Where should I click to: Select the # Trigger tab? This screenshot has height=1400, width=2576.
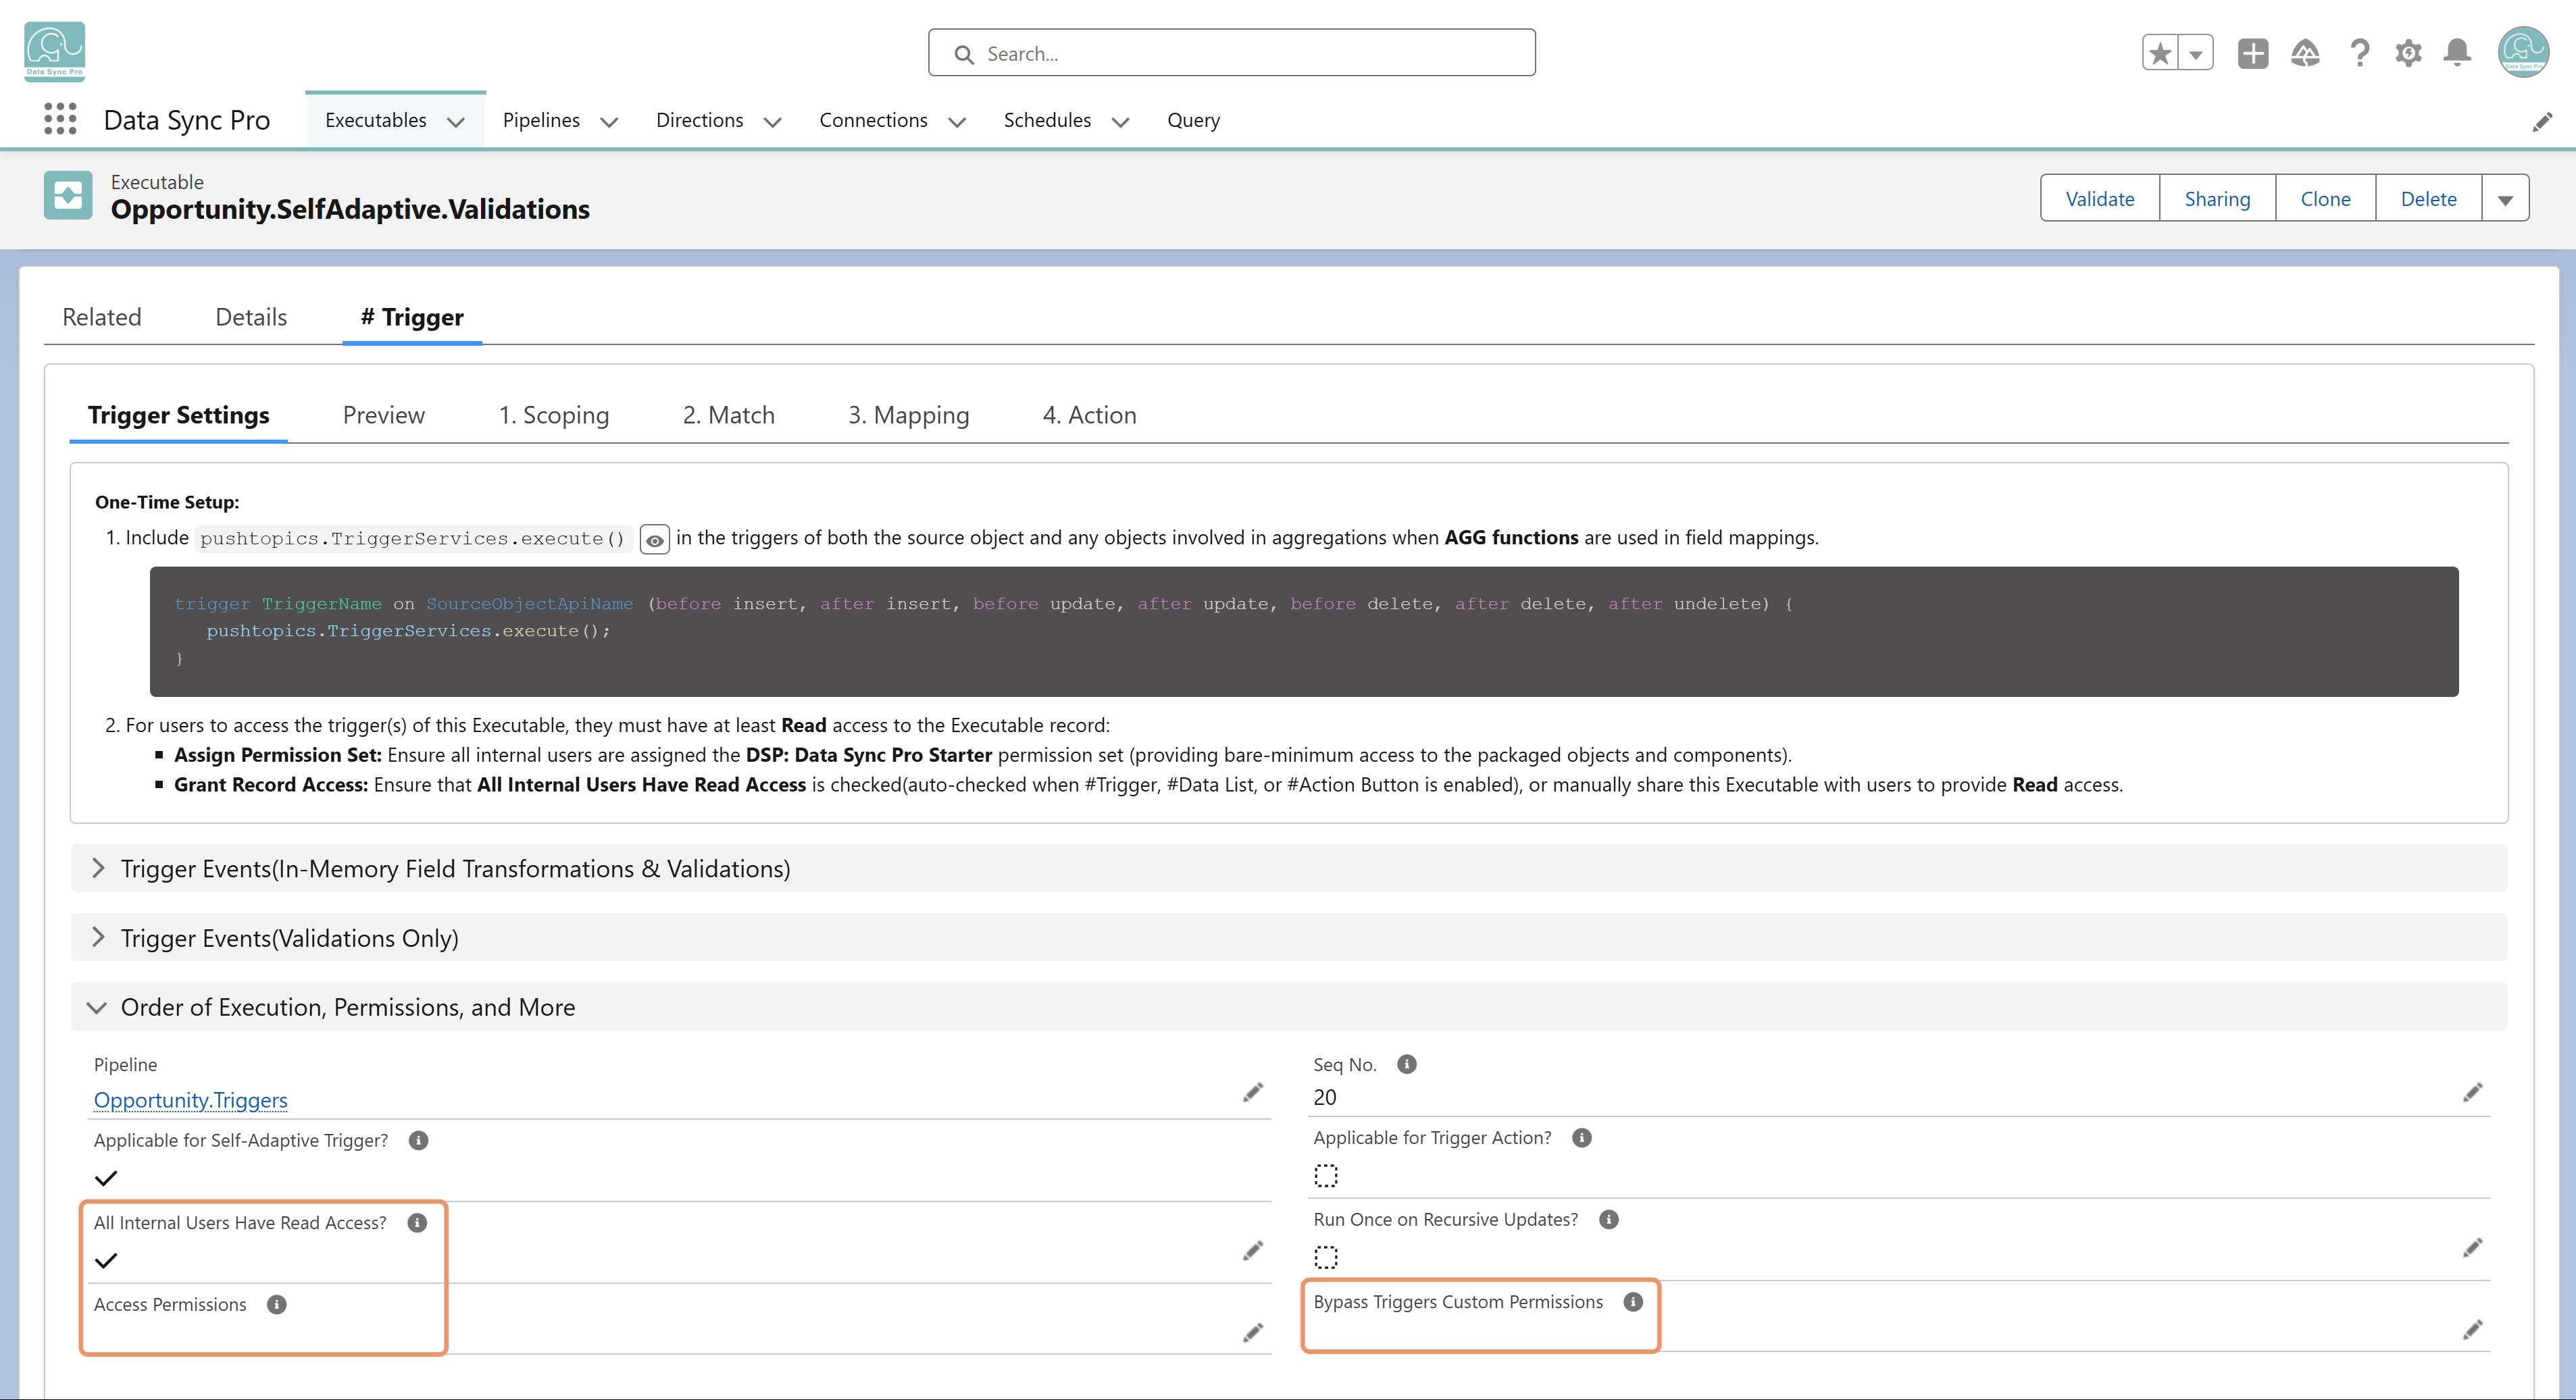[412, 317]
